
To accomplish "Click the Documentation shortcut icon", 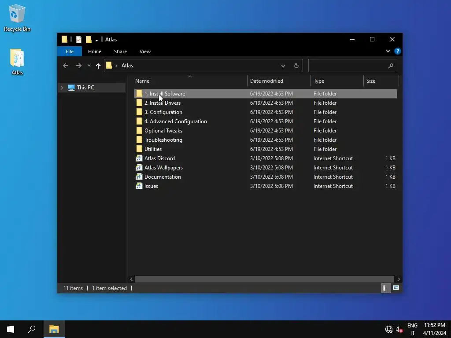I will coord(139,177).
